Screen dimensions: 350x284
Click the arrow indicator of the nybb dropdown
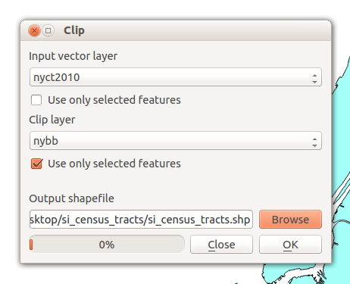(314, 142)
